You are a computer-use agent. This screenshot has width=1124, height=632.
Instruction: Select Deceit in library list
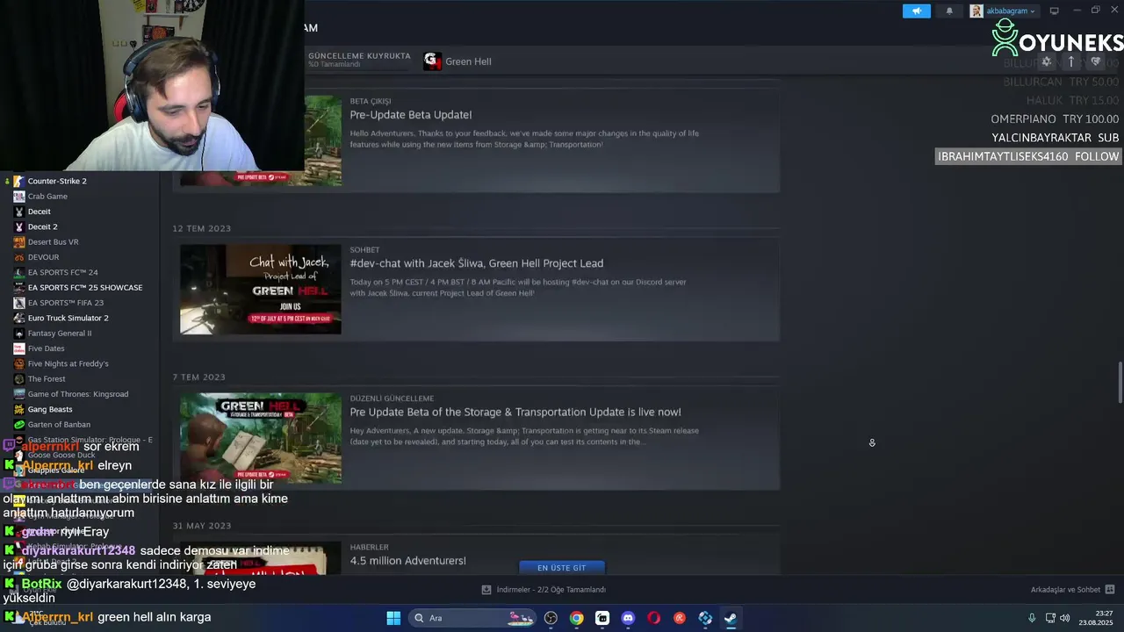[39, 212]
